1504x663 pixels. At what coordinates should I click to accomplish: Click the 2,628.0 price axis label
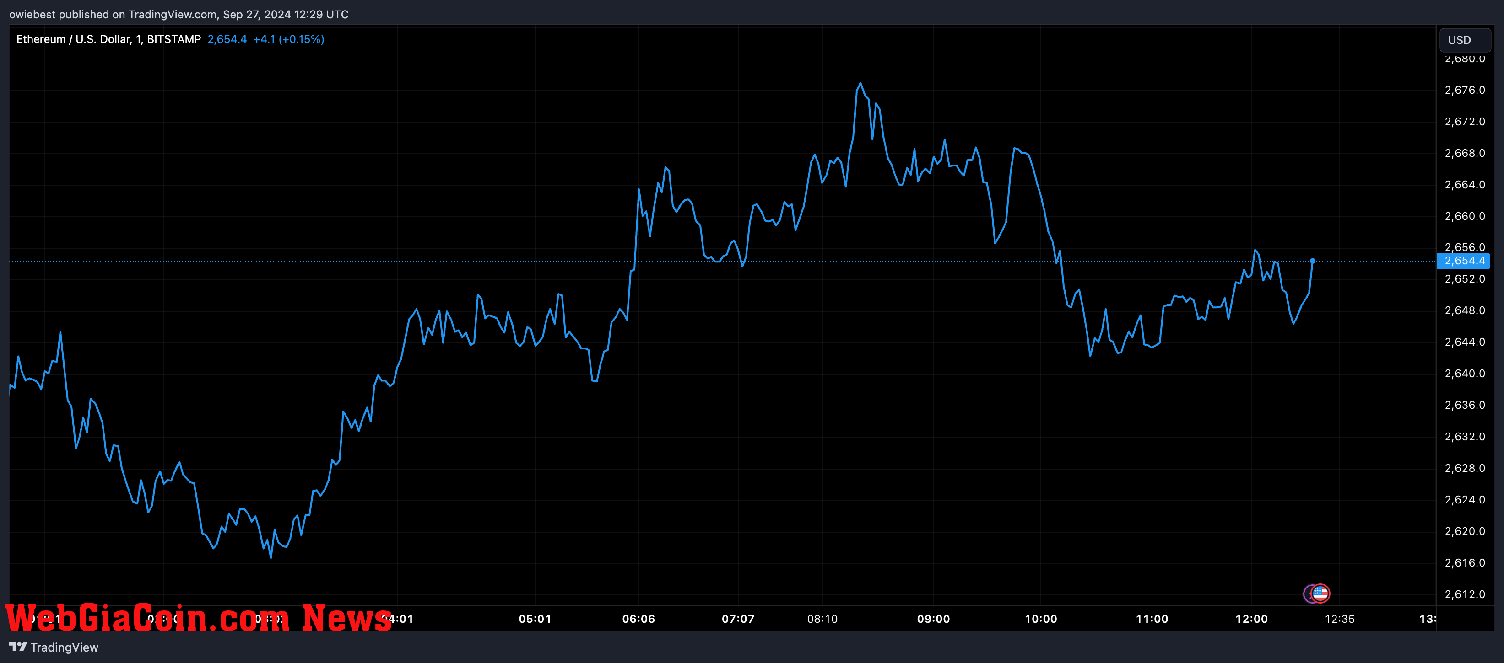pyautogui.click(x=1464, y=468)
